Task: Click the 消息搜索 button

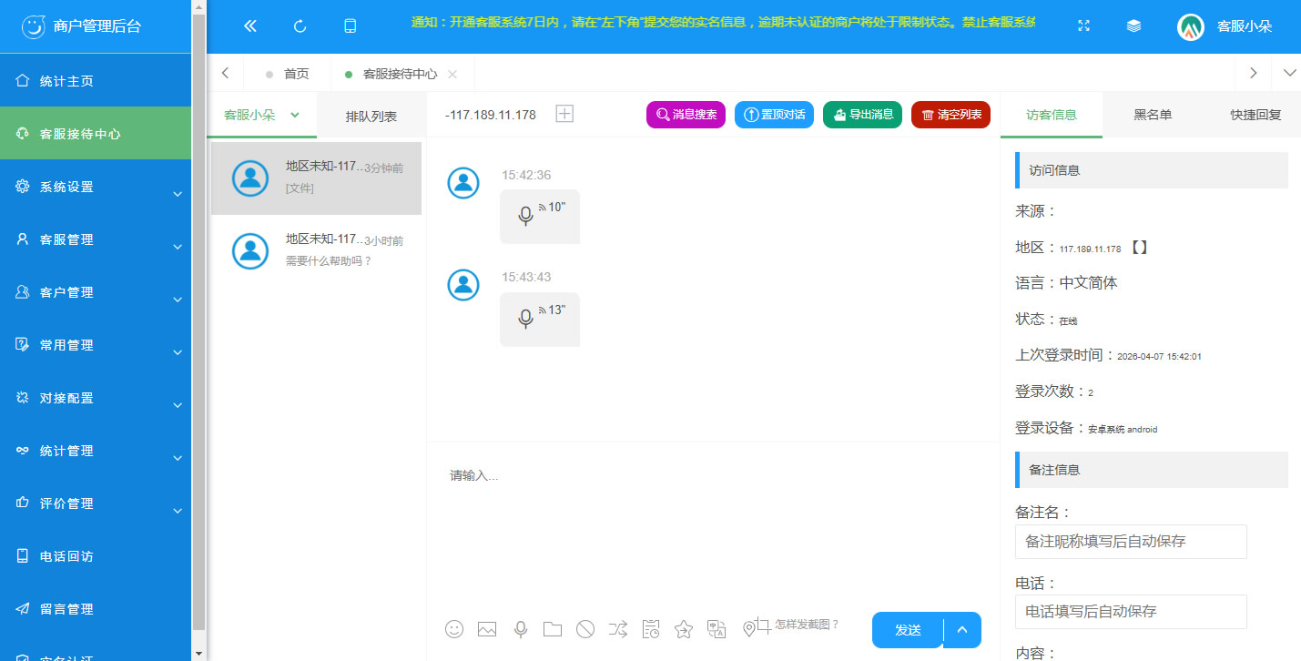Action: 686,115
